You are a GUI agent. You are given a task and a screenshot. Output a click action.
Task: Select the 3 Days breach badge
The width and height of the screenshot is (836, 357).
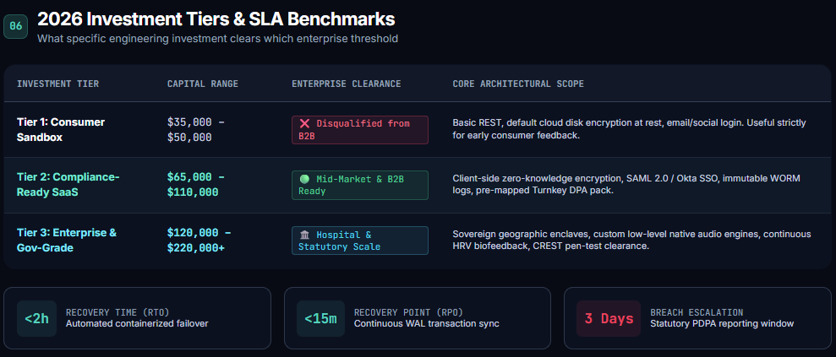coord(609,319)
